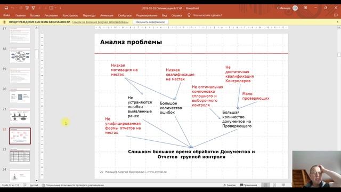Select slide 17 thumbnail
The height and width of the screenshot is (192, 341).
(20, 36)
